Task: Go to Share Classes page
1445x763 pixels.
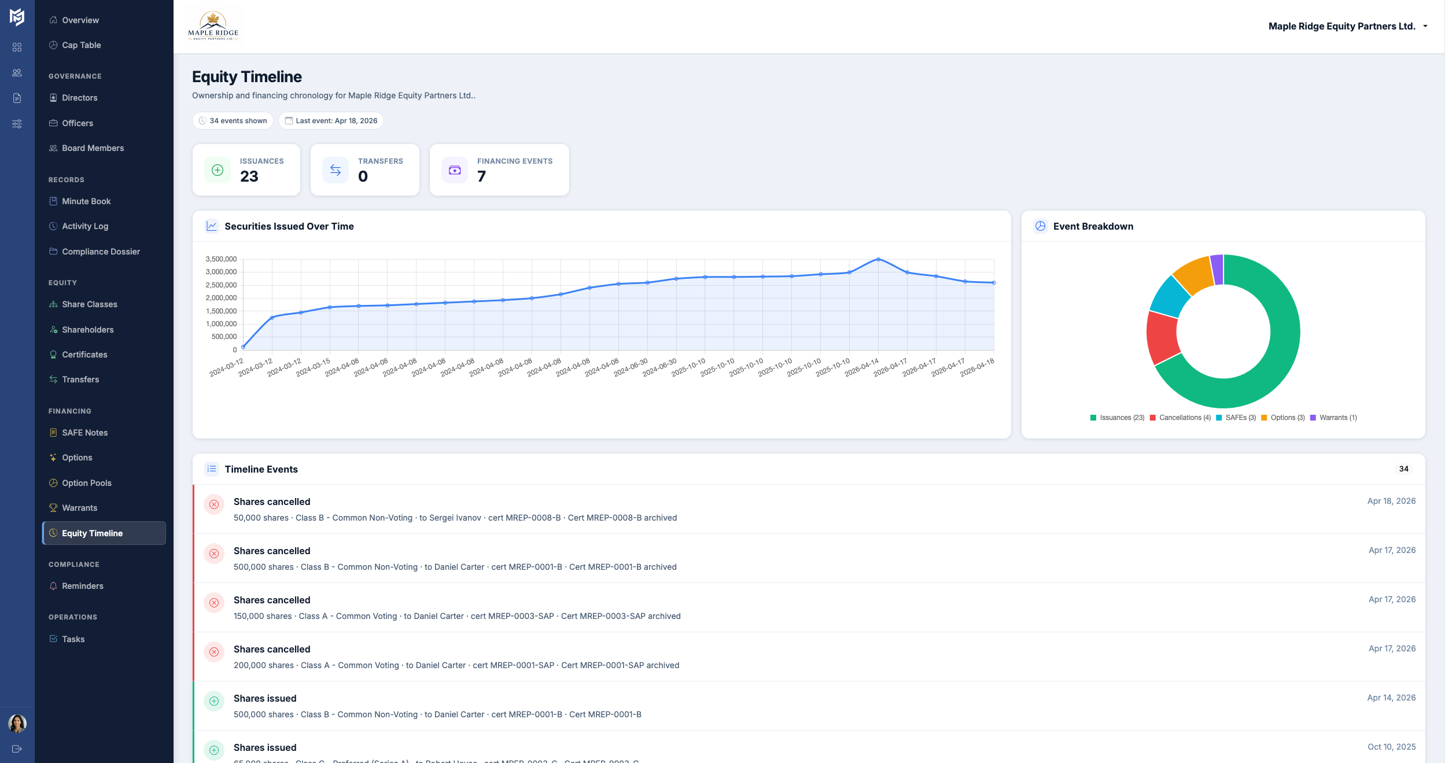Action: tap(89, 304)
